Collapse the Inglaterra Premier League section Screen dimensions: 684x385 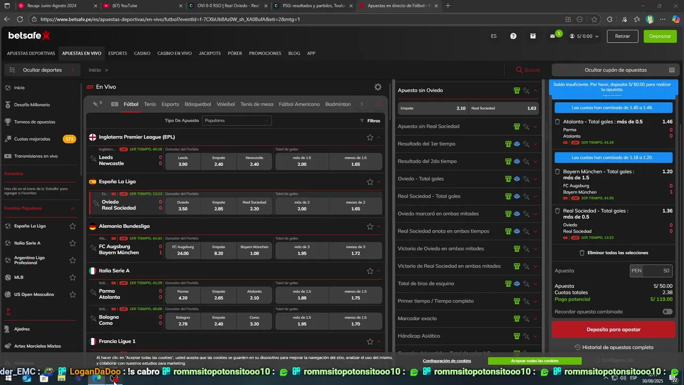[x=379, y=137]
